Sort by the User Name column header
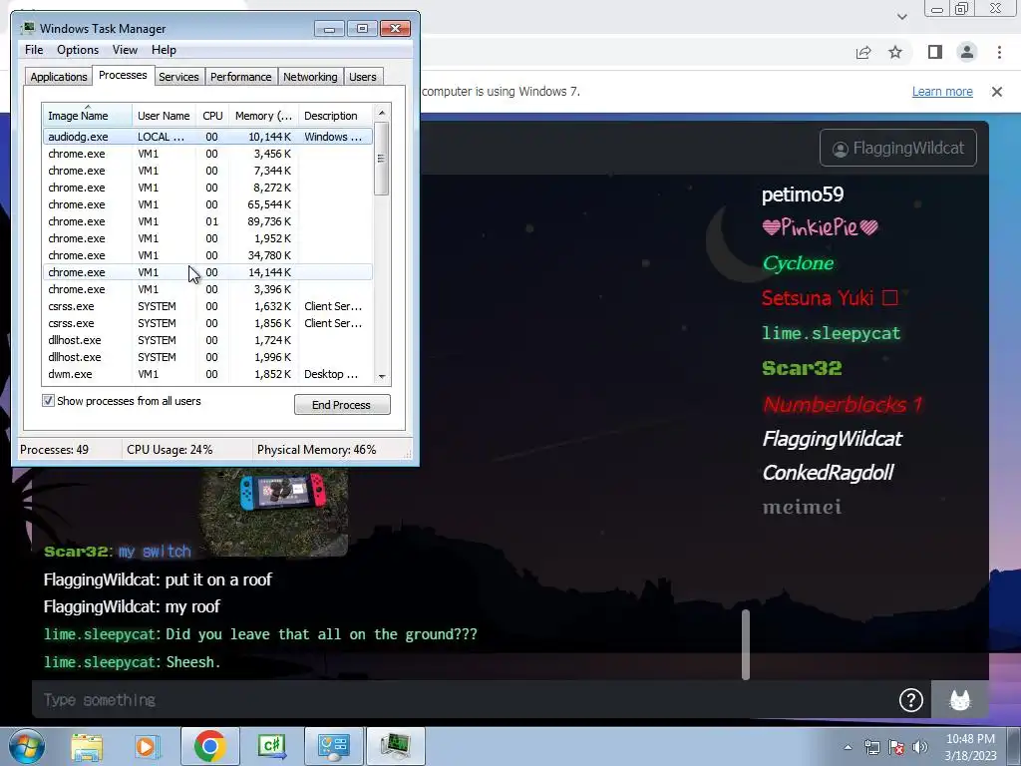 coord(164,116)
